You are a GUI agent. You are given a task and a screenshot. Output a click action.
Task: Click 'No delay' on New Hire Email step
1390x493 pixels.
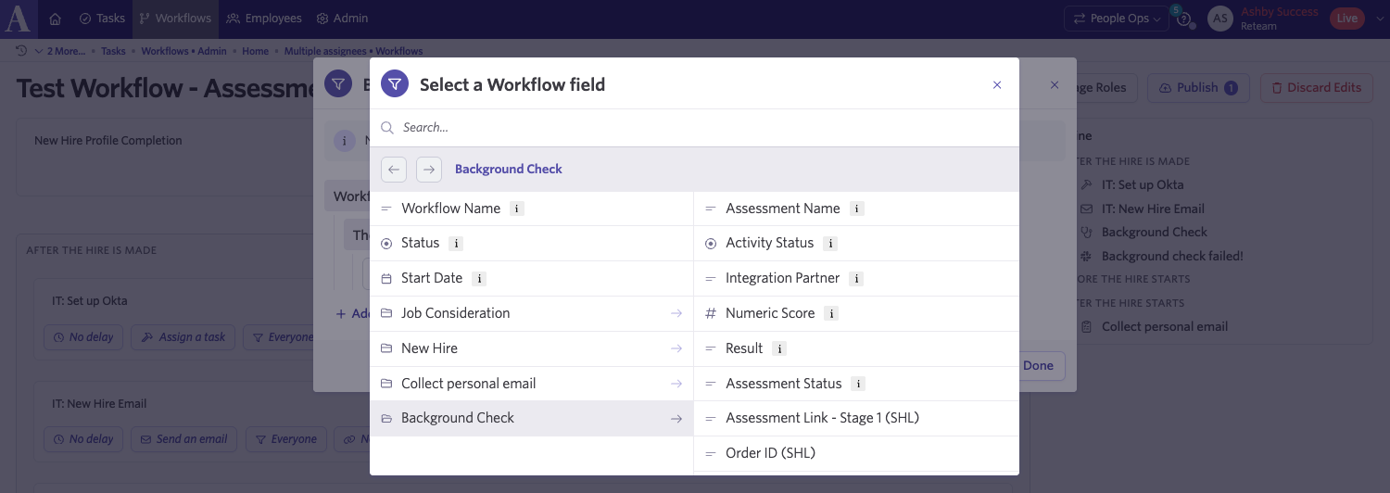(x=83, y=439)
